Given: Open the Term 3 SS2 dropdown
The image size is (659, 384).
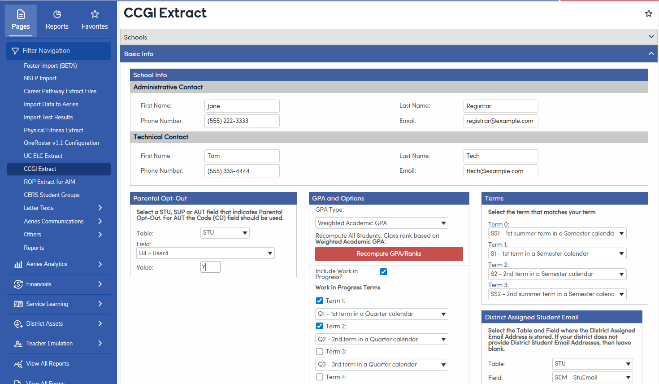Looking at the screenshot, I should pos(557,294).
